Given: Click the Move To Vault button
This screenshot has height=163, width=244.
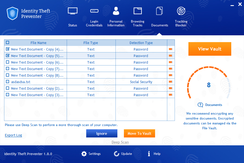Looking at the screenshot, I should pyautogui.click(x=139, y=133).
